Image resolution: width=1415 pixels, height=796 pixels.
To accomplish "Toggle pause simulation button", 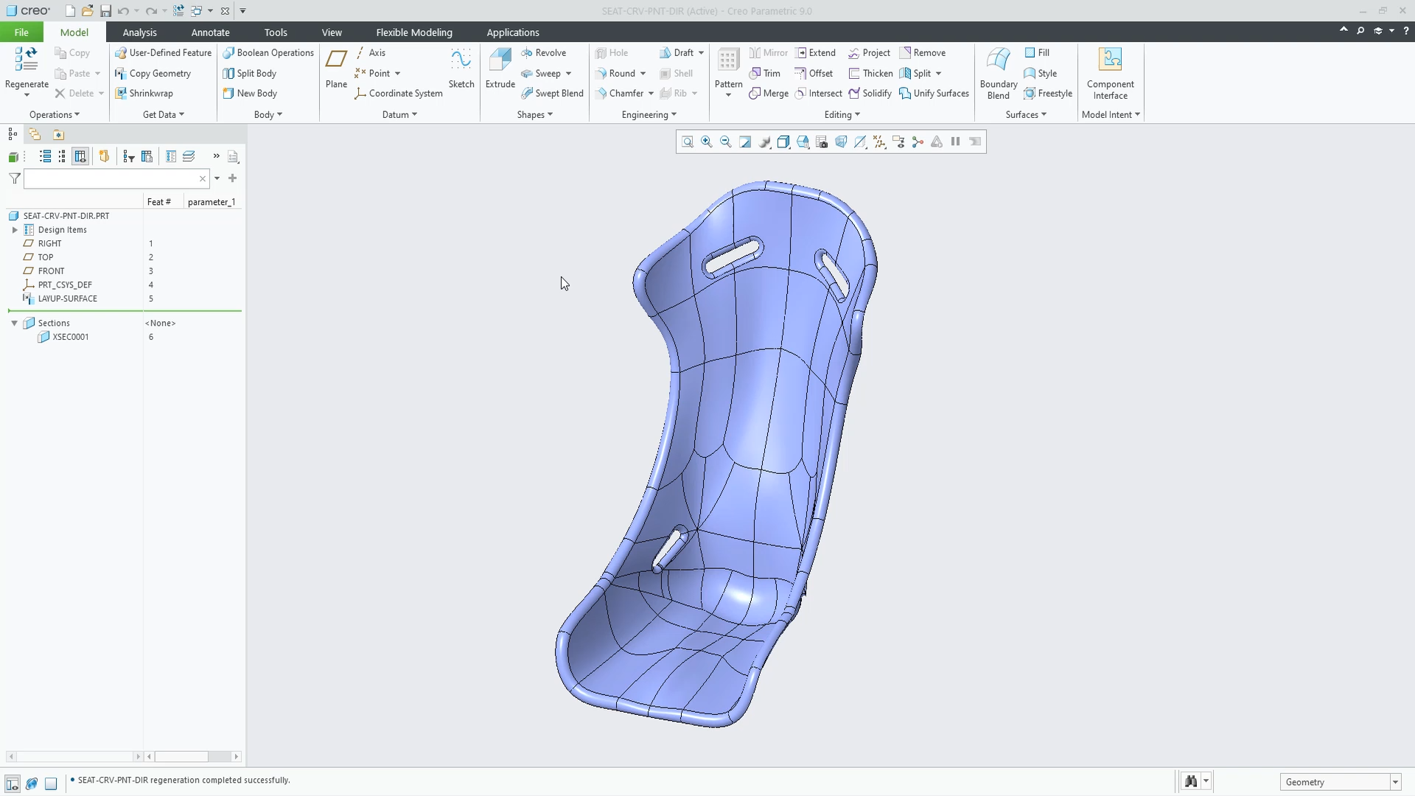I will pyautogui.click(x=956, y=142).
